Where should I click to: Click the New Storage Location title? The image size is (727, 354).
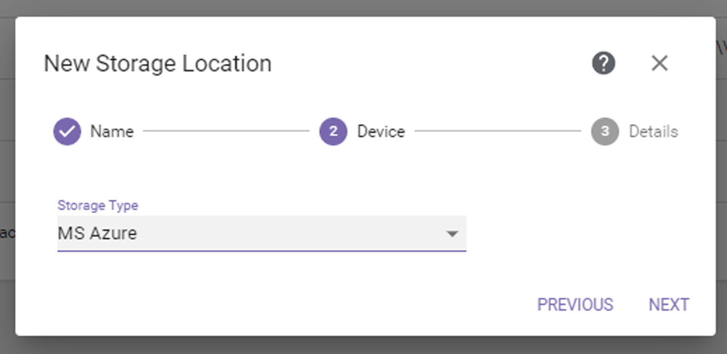[158, 63]
